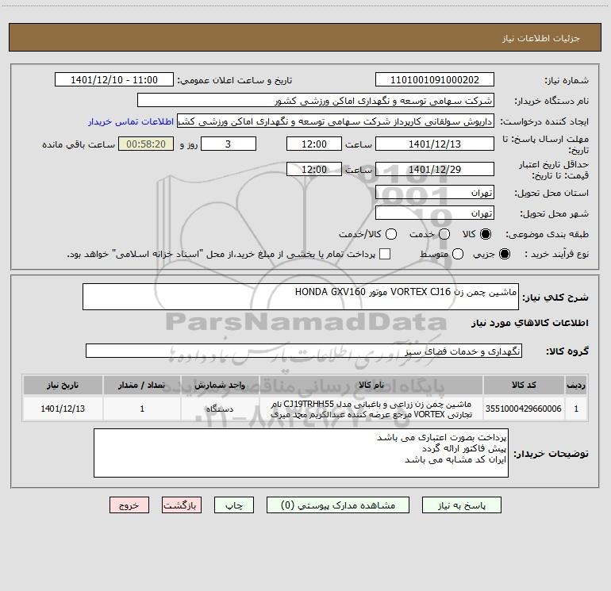Click the تعداد / مقدار column header
Viewport: 611px width, 591px height.
pos(142,386)
